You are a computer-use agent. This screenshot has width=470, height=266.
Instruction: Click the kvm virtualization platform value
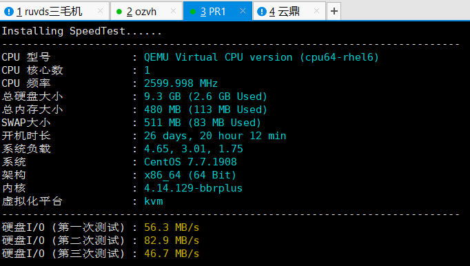tap(154, 201)
